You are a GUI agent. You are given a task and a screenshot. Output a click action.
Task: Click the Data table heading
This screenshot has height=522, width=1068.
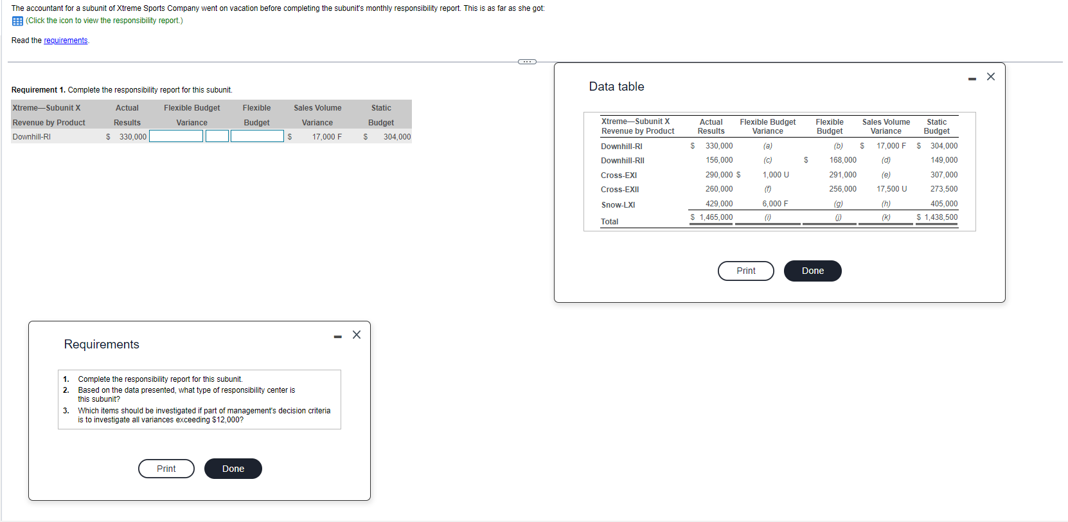[x=616, y=87]
